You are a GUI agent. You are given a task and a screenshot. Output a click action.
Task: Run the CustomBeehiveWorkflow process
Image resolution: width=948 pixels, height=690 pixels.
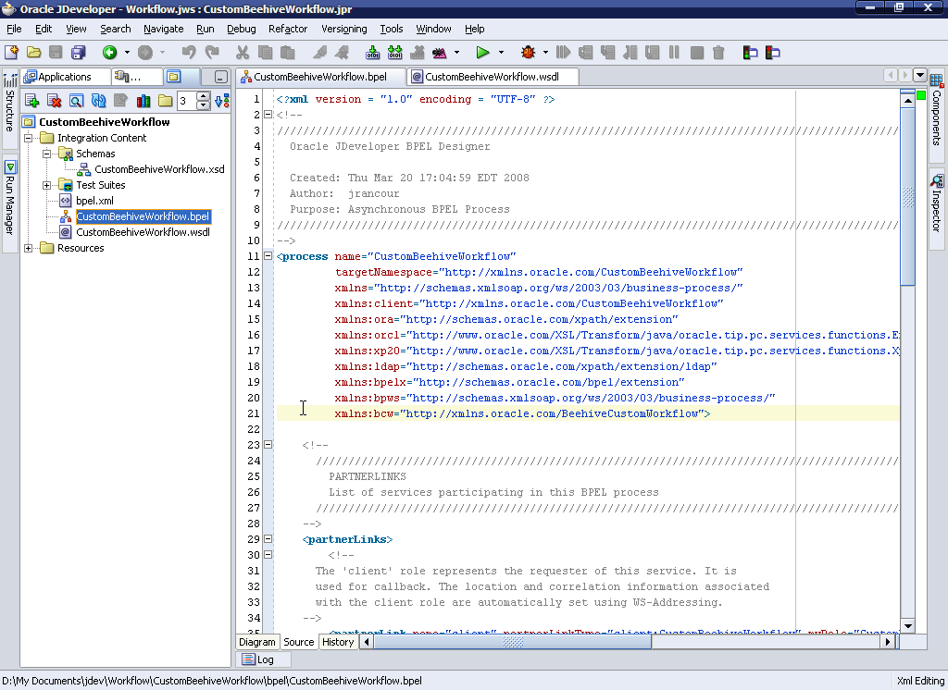point(482,53)
